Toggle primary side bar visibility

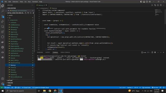tap(141, 2)
